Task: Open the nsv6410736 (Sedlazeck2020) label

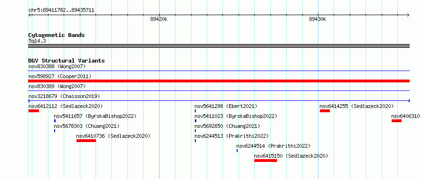Action: (x=113, y=136)
